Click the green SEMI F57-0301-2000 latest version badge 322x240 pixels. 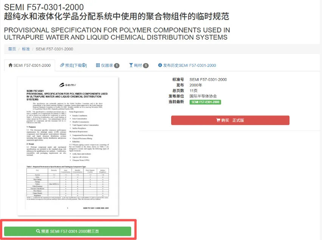[205, 102]
